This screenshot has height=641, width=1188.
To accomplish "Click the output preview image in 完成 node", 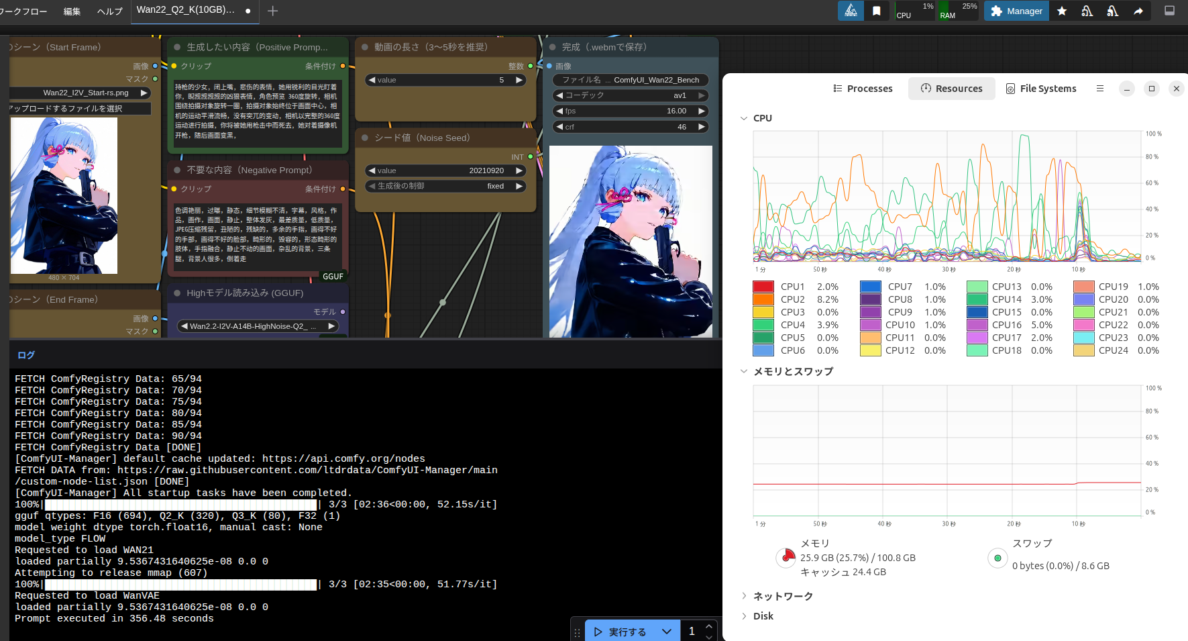I will click(x=631, y=242).
